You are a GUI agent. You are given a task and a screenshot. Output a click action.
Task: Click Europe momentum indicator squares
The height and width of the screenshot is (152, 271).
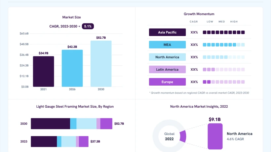click(224, 82)
